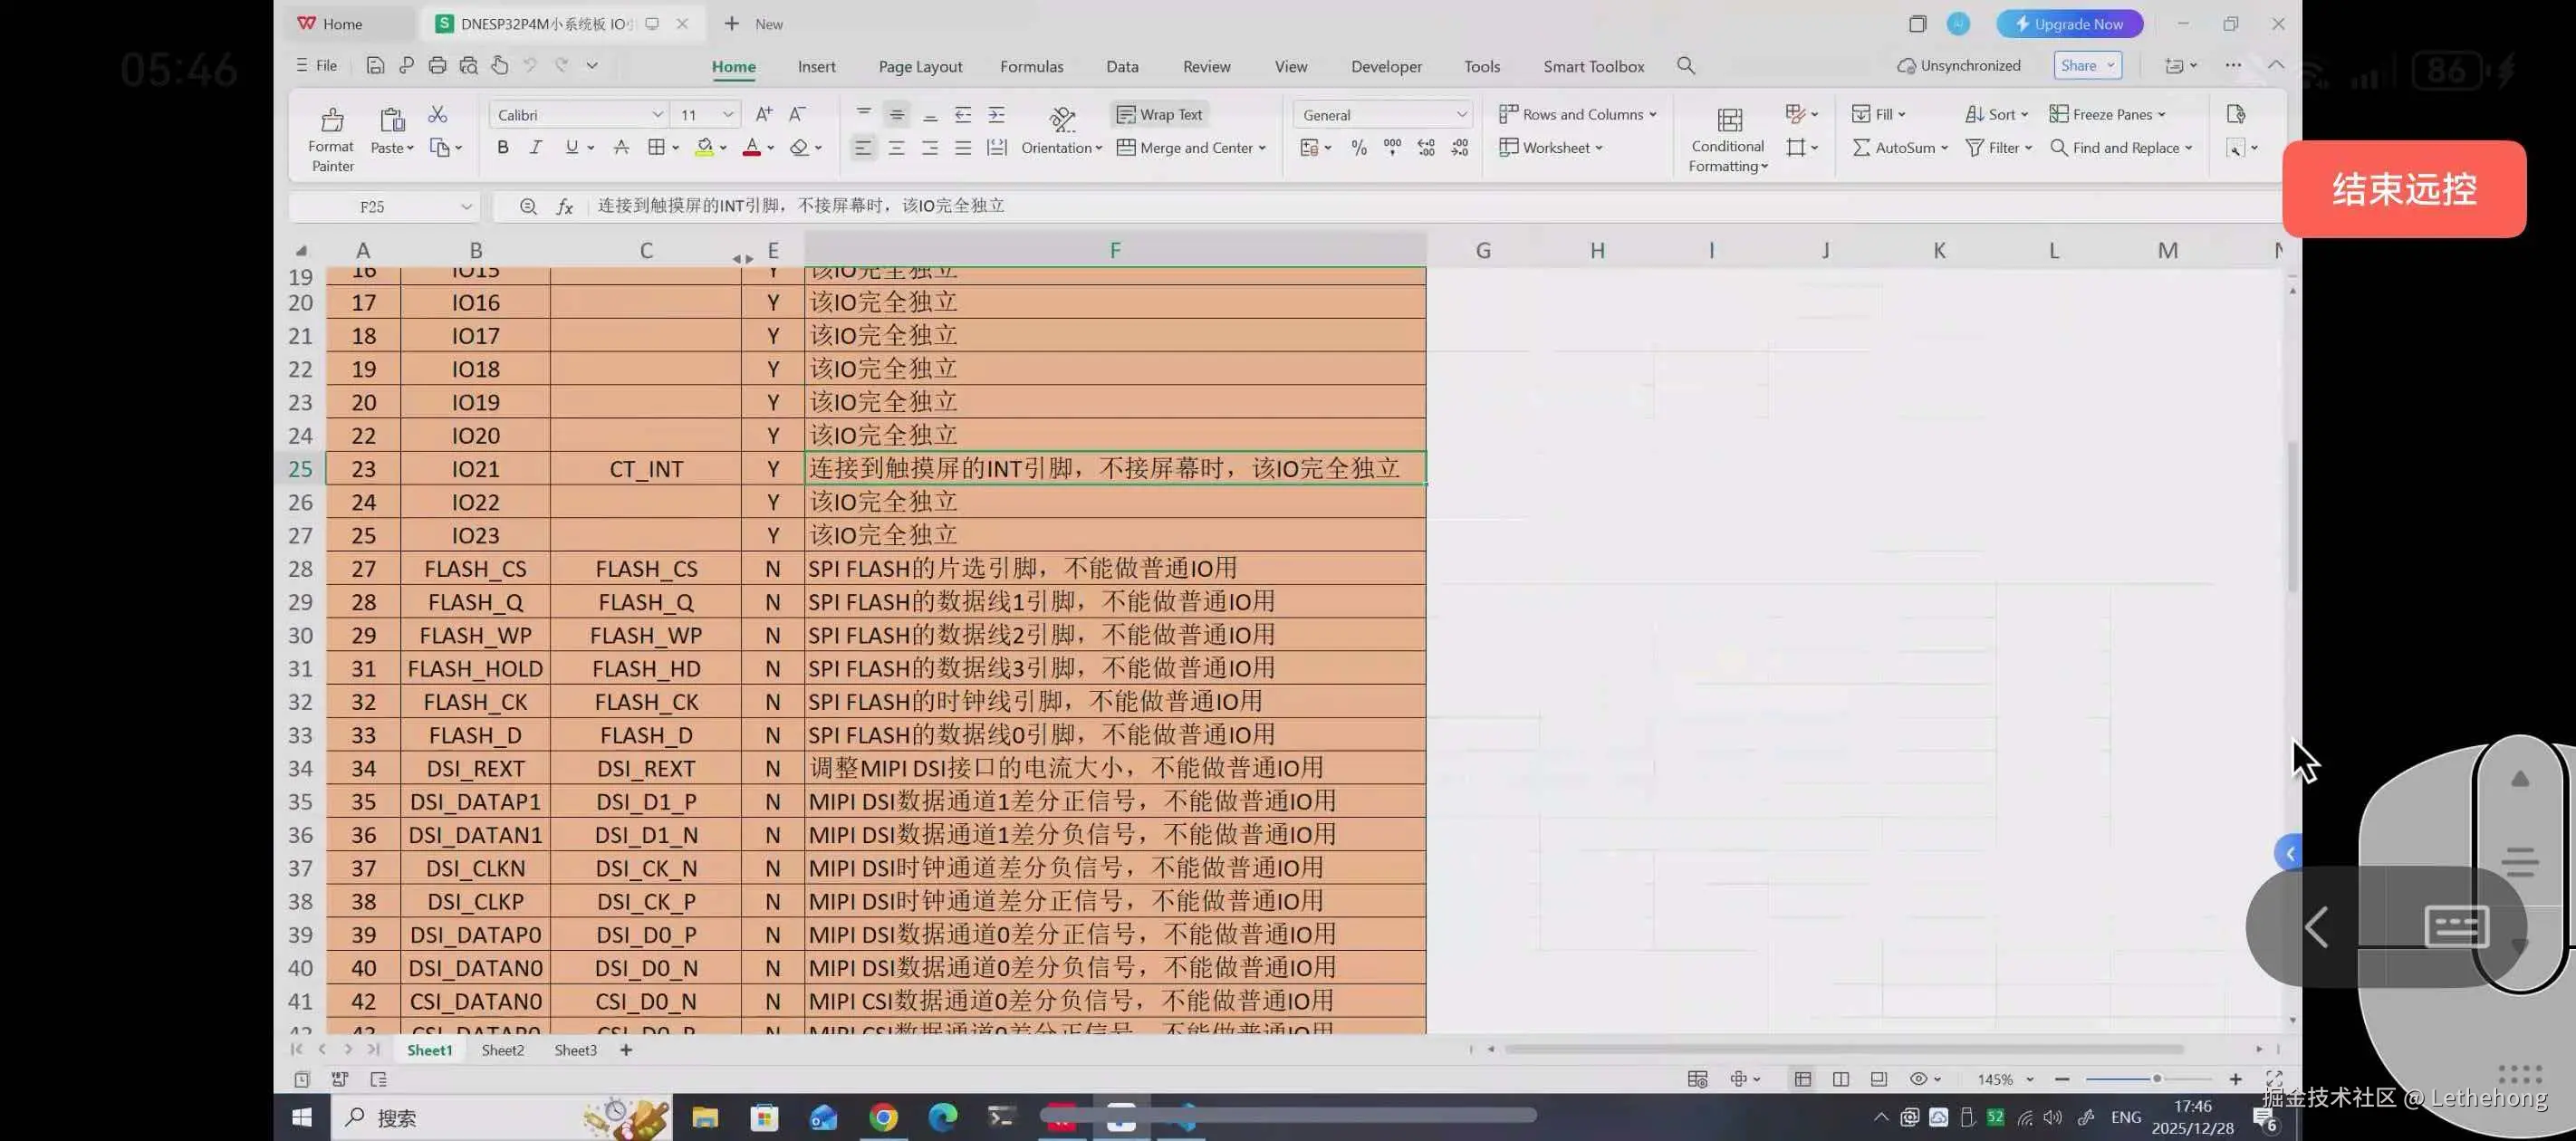
Task: Toggle Italic formatting
Action: coord(536,148)
